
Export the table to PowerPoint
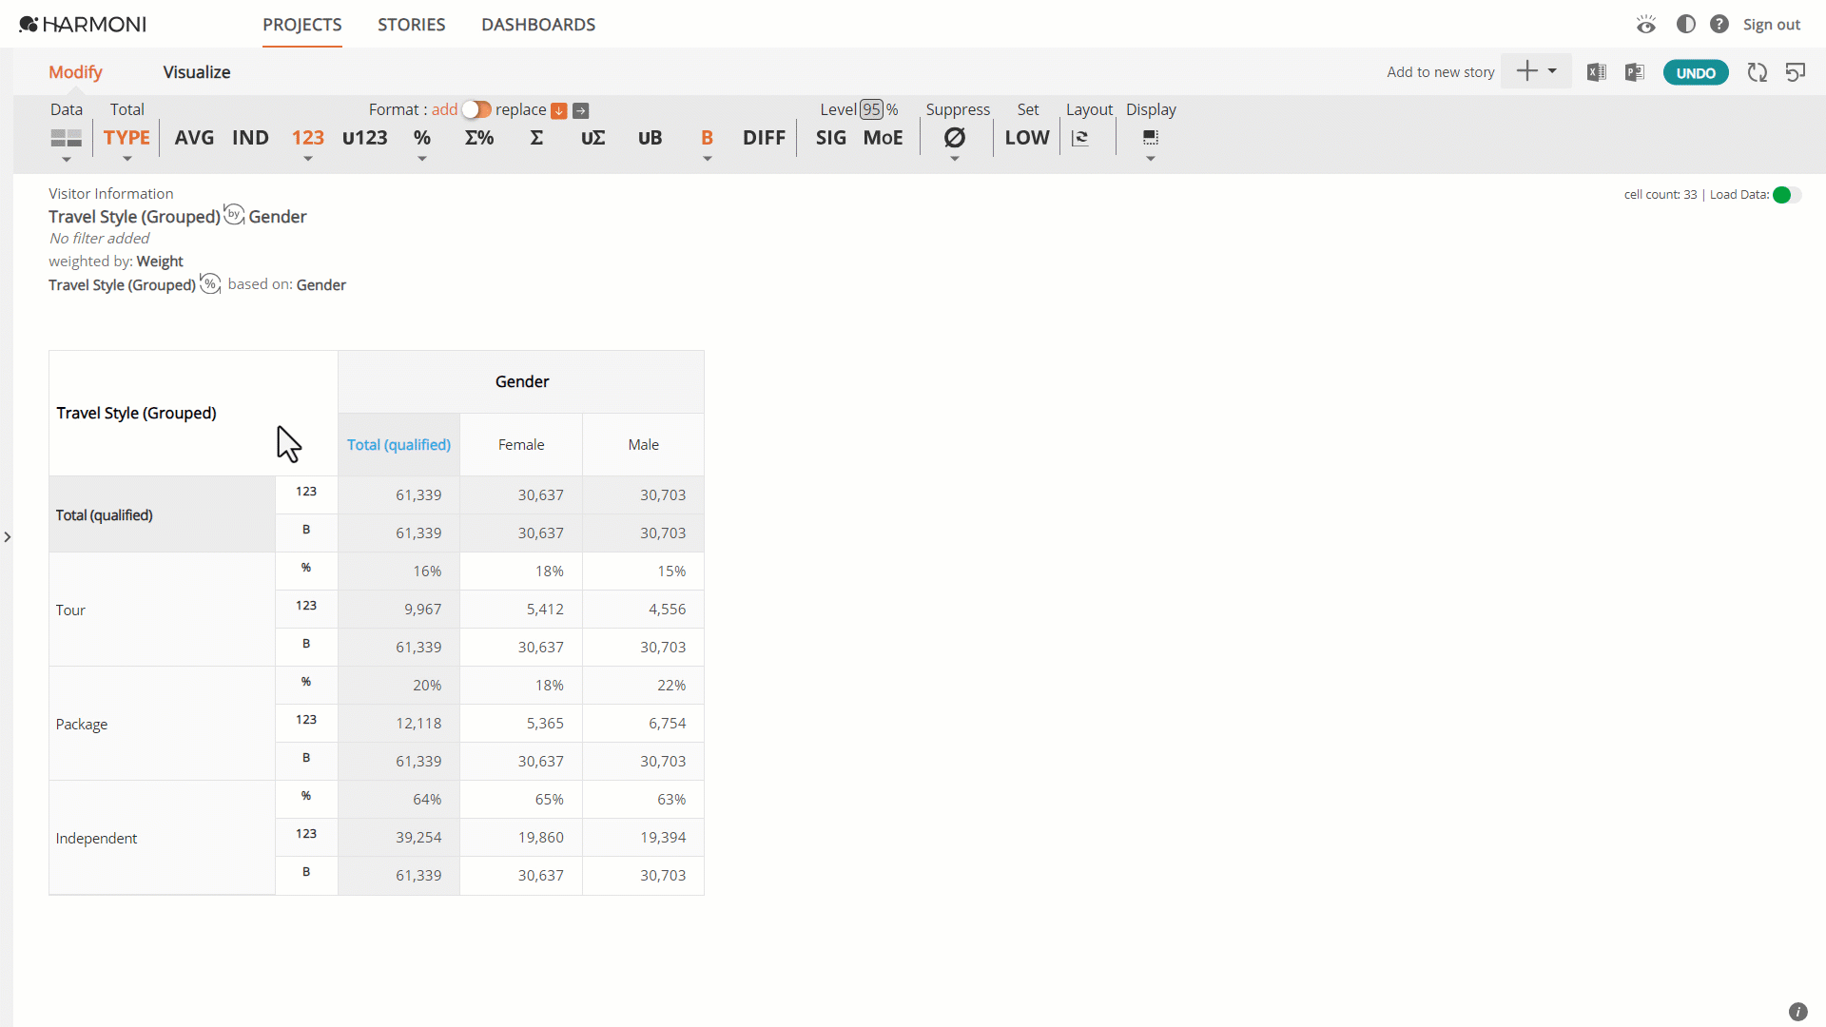(x=1635, y=72)
